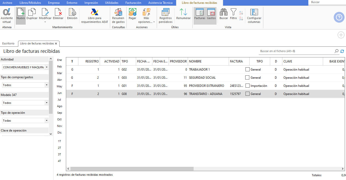The image size is (346, 180).
Task: Open the Facturación ribbon tab
Action: pyautogui.click(x=133, y=3)
